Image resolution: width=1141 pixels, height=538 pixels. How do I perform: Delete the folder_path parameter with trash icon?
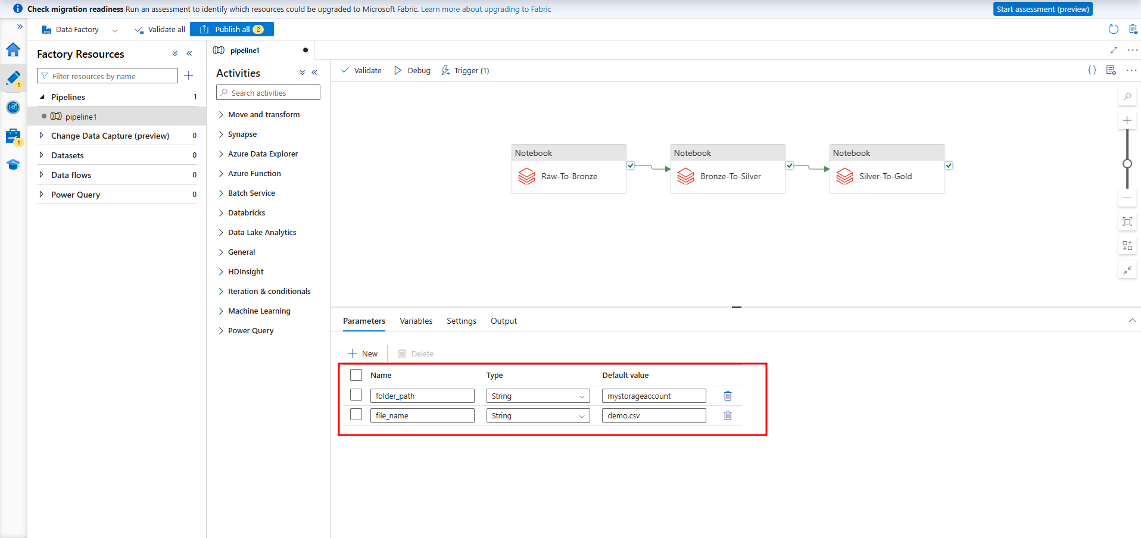point(727,396)
